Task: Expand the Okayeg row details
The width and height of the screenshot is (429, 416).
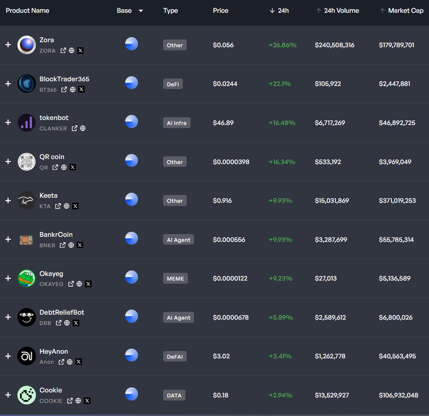Action: tap(8, 278)
